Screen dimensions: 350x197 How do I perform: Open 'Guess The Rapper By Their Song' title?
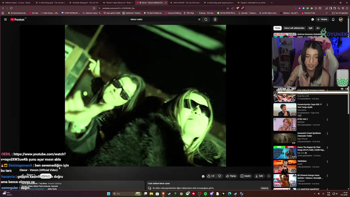(x=311, y=149)
